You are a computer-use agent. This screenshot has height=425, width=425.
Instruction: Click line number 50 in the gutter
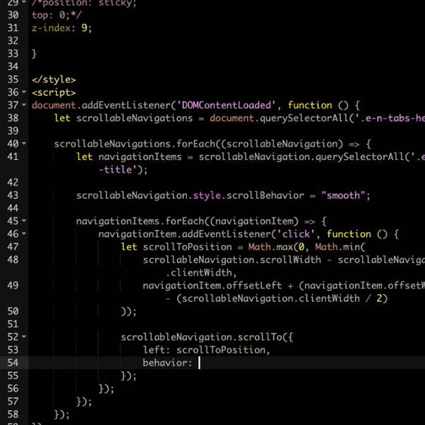point(12,311)
